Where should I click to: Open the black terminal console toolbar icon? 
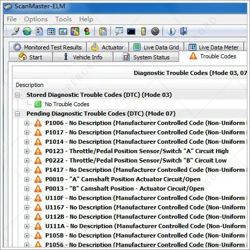pos(131,32)
